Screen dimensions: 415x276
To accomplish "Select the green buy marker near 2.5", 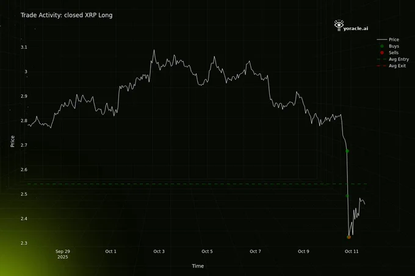I will point(347,196).
